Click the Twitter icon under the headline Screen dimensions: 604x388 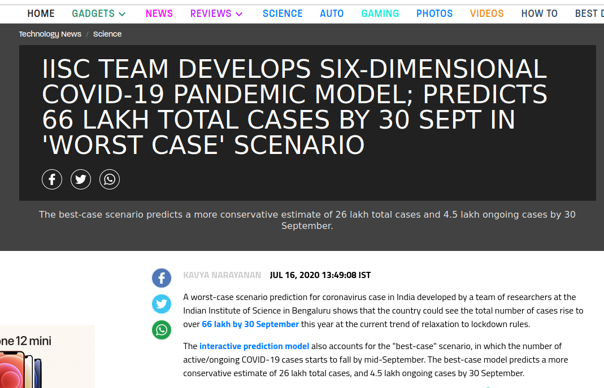[81, 180]
